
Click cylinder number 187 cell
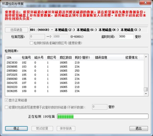click(24, 83)
